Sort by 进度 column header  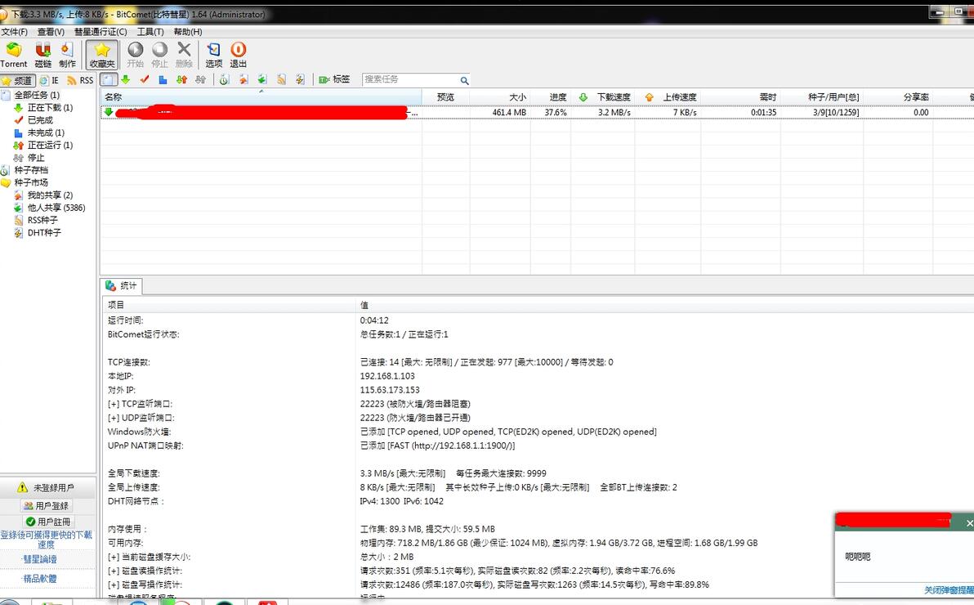(551, 97)
